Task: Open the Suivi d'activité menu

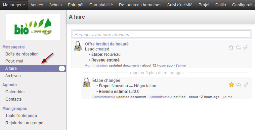Action: tap(180, 5)
